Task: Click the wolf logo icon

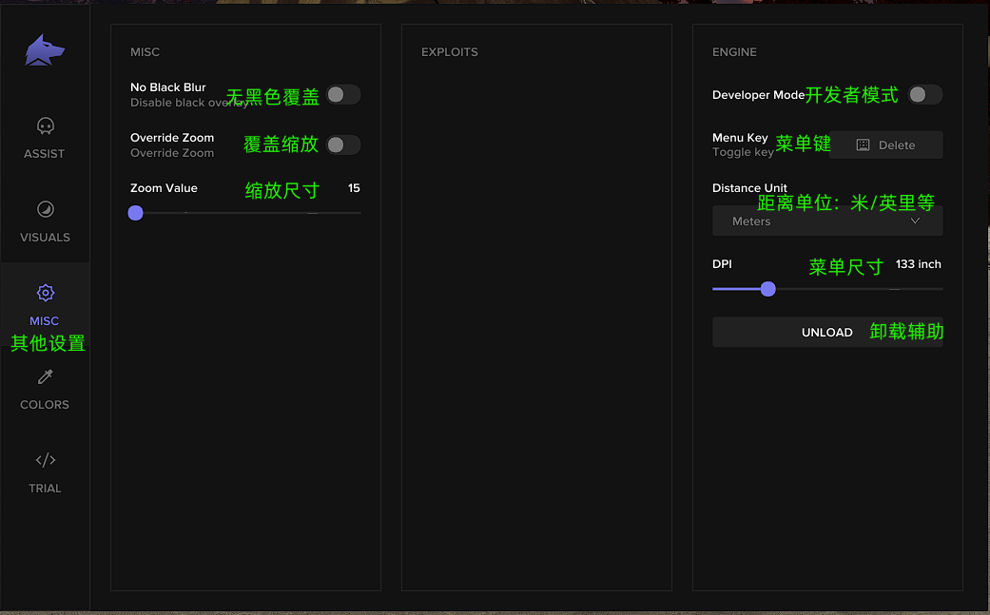Action: [x=45, y=50]
